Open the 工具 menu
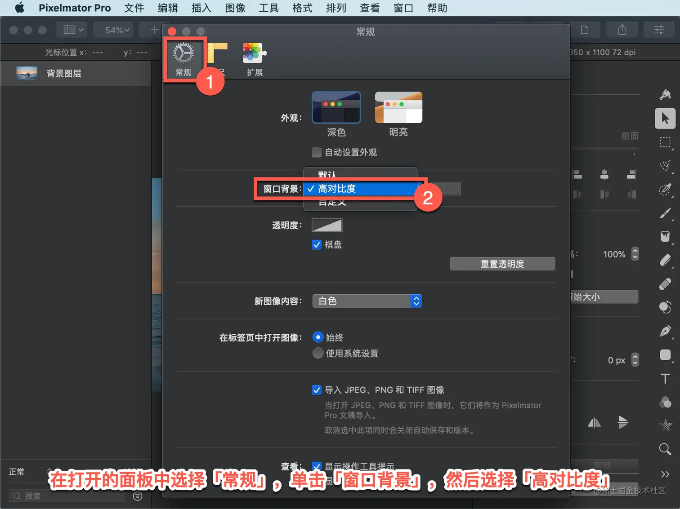This screenshot has height=509, width=680. click(x=268, y=8)
